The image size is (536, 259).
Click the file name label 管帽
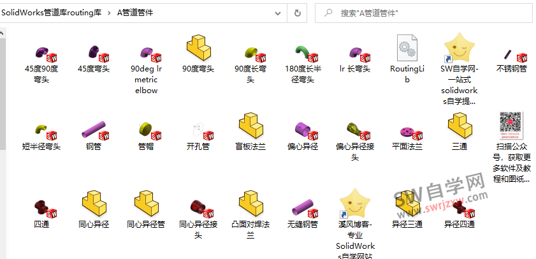click(146, 147)
